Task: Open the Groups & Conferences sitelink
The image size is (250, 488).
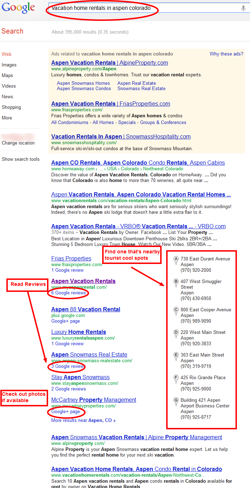Action: click(163, 123)
